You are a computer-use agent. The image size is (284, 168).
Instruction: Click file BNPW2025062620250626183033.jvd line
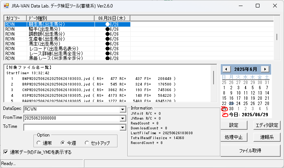click(93, 79)
